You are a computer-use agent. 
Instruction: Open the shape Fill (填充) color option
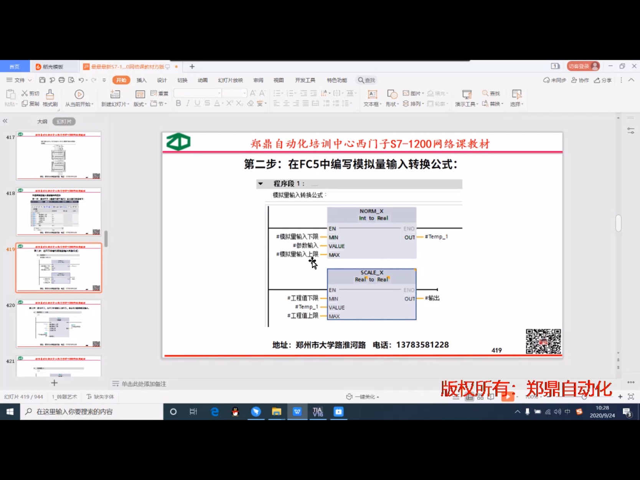438,93
